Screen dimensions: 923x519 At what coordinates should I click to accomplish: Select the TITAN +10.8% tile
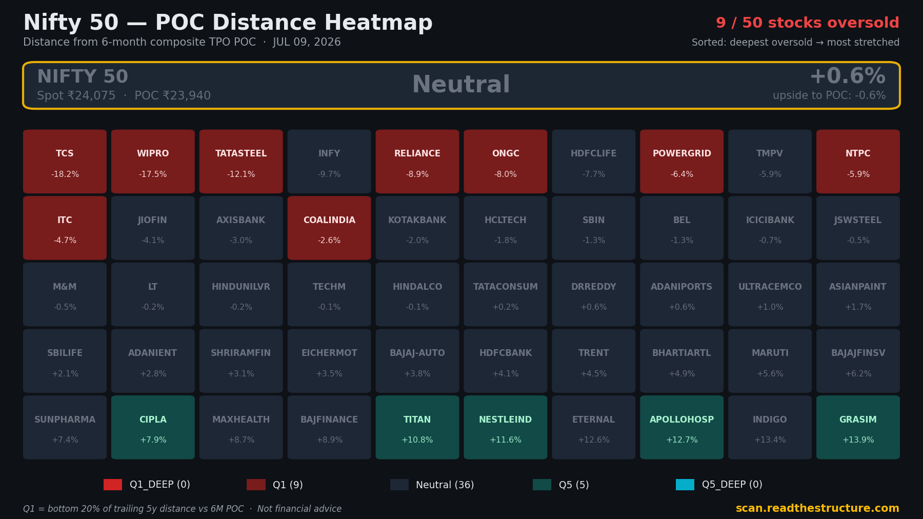click(417, 427)
